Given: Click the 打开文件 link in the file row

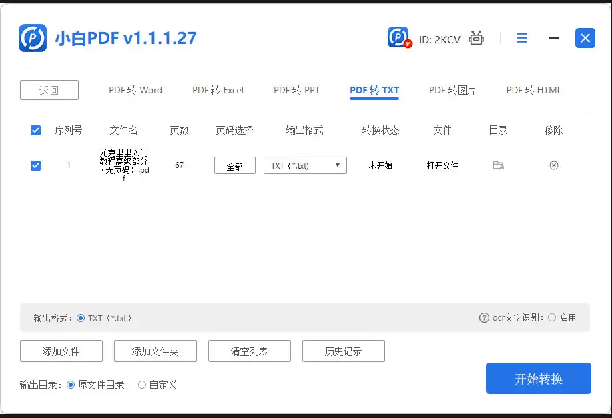Looking at the screenshot, I should 442,165.
